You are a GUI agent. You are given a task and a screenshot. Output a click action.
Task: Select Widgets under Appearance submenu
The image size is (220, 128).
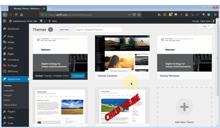click(8, 95)
